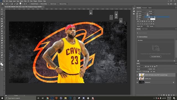Click the foreground/background color swatches
Image resolution: width=177 pixels, height=100 pixels.
[x=2, y=64]
